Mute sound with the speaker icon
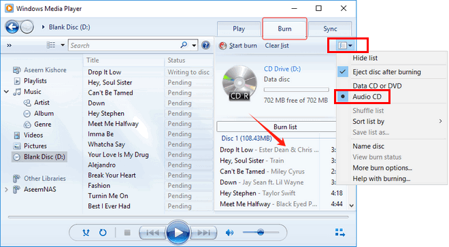The height and width of the screenshot is (247, 449). coord(229,233)
